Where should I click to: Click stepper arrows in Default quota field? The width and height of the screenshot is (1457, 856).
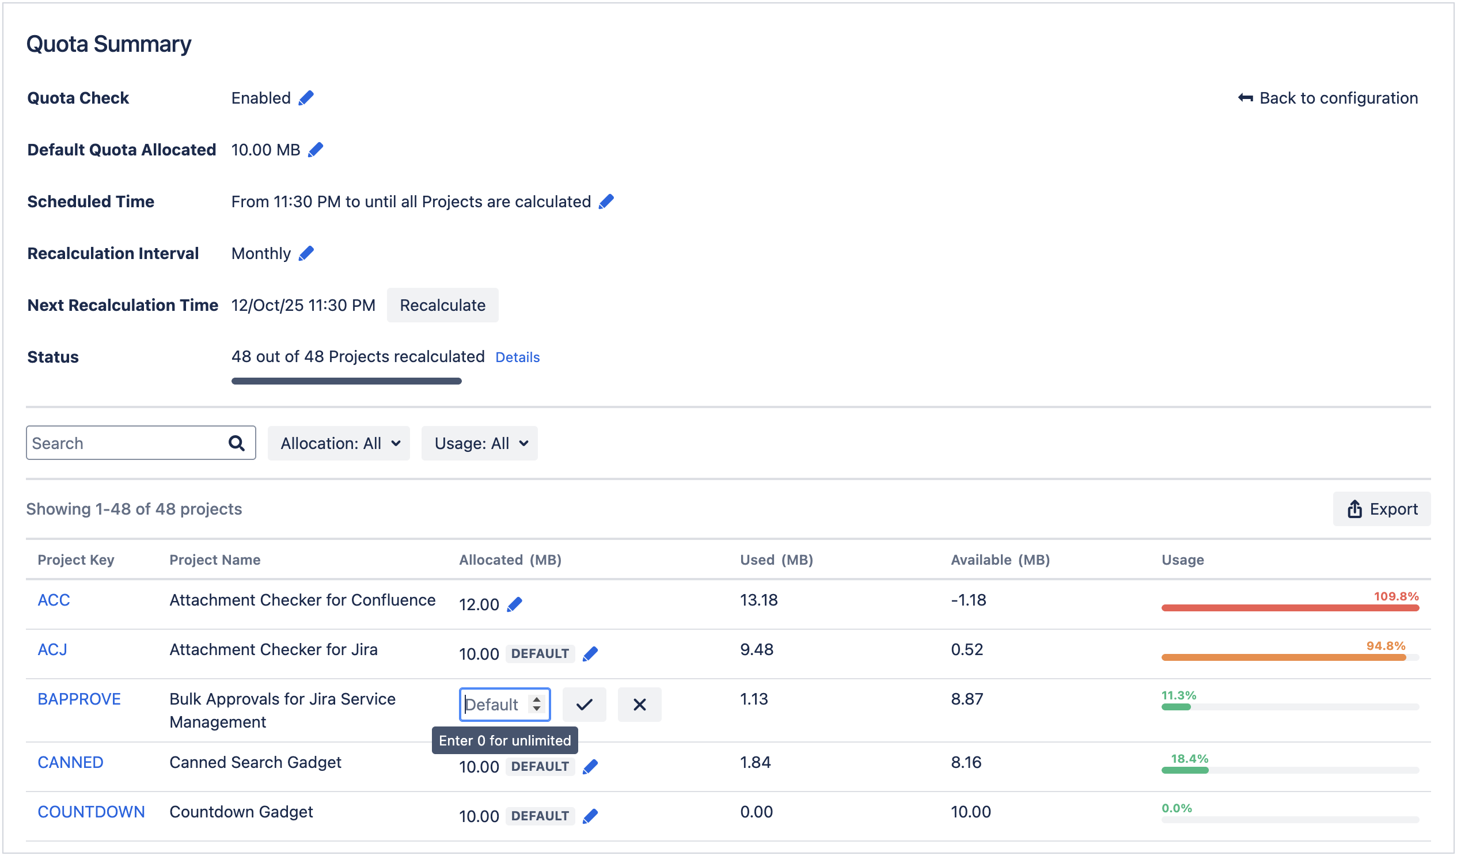pyautogui.click(x=537, y=704)
